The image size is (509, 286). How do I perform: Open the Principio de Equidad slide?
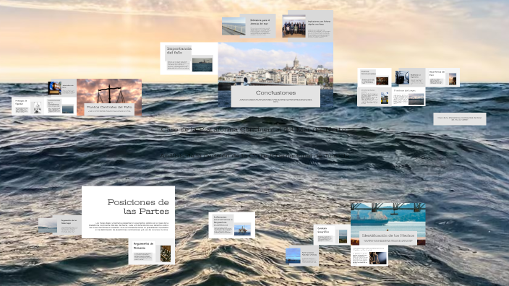[28, 106]
